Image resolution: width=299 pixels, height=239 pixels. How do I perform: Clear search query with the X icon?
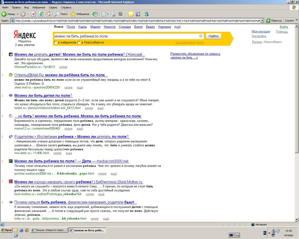coord(201,36)
